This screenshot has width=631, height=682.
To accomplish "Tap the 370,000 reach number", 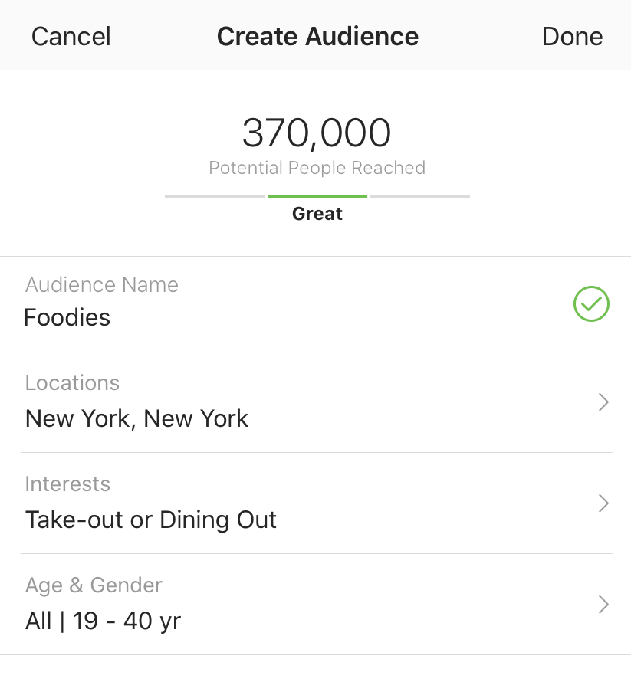I will coord(317,133).
